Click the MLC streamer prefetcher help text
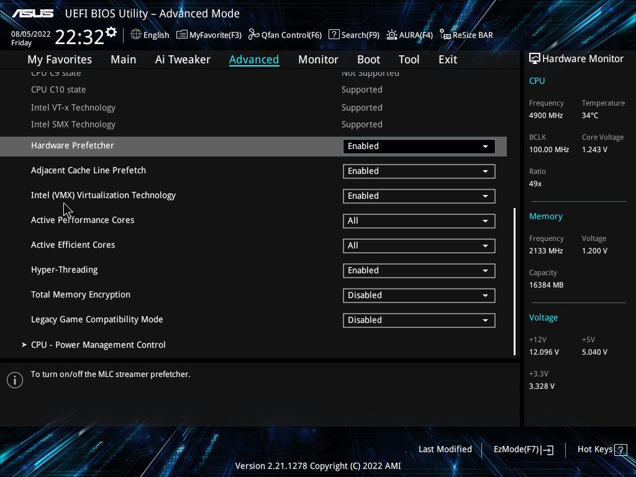Image resolution: width=636 pixels, height=477 pixels. 111,375
